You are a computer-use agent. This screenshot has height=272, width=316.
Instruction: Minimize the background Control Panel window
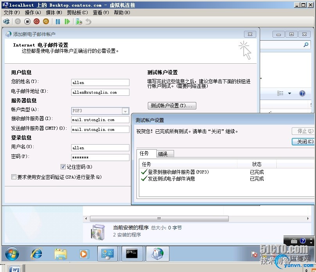(278, 34)
